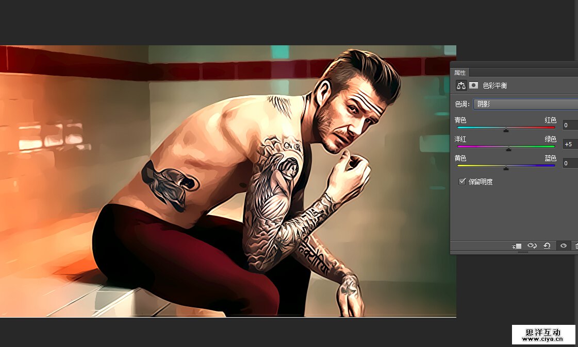Screen dimensions: 578x347
Task: Delete the adjustment layer with trash icon
Action: coord(575,246)
